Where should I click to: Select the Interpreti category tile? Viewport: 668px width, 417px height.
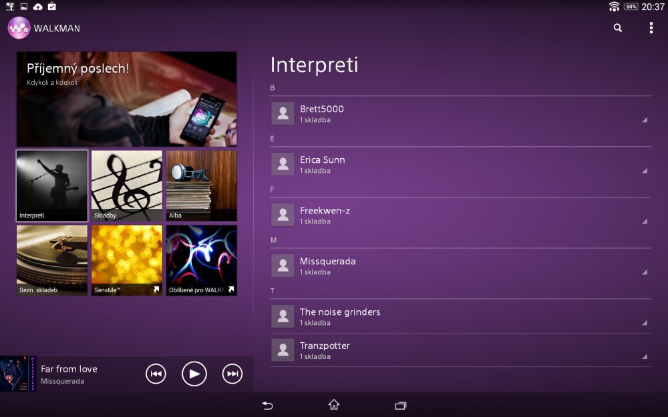51,185
